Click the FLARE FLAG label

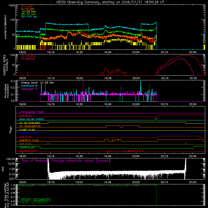pyautogui.click(x=27, y=130)
